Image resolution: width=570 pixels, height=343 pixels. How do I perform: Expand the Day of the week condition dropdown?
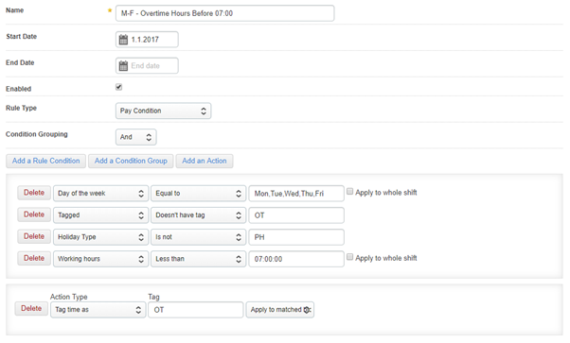pos(100,194)
